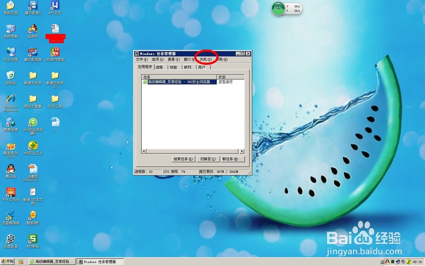Switch to the 联网 tab
This screenshot has height=266, width=425.
[187, 67]
